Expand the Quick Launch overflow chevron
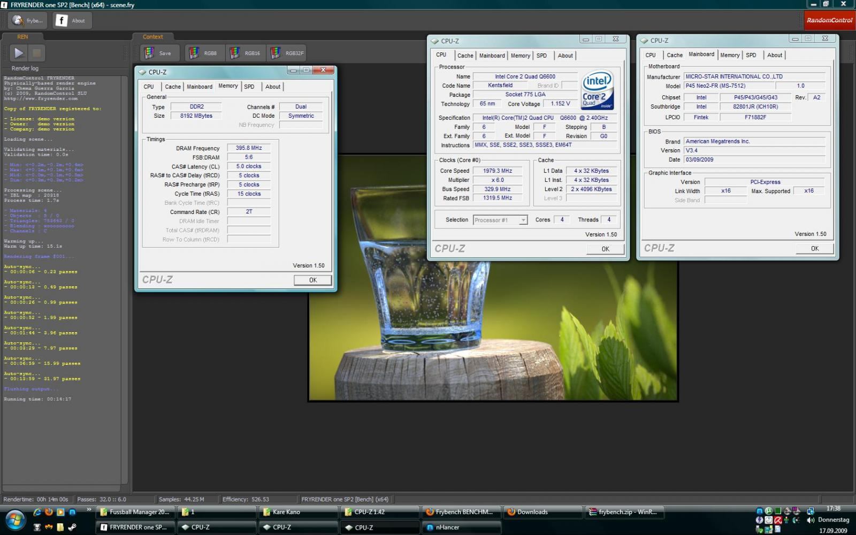Viewport: 856px width, 535px height. pos(89,509)
